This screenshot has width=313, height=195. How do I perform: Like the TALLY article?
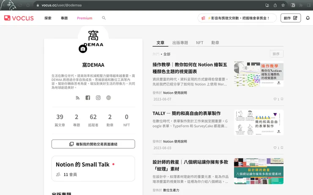point(275,148)
